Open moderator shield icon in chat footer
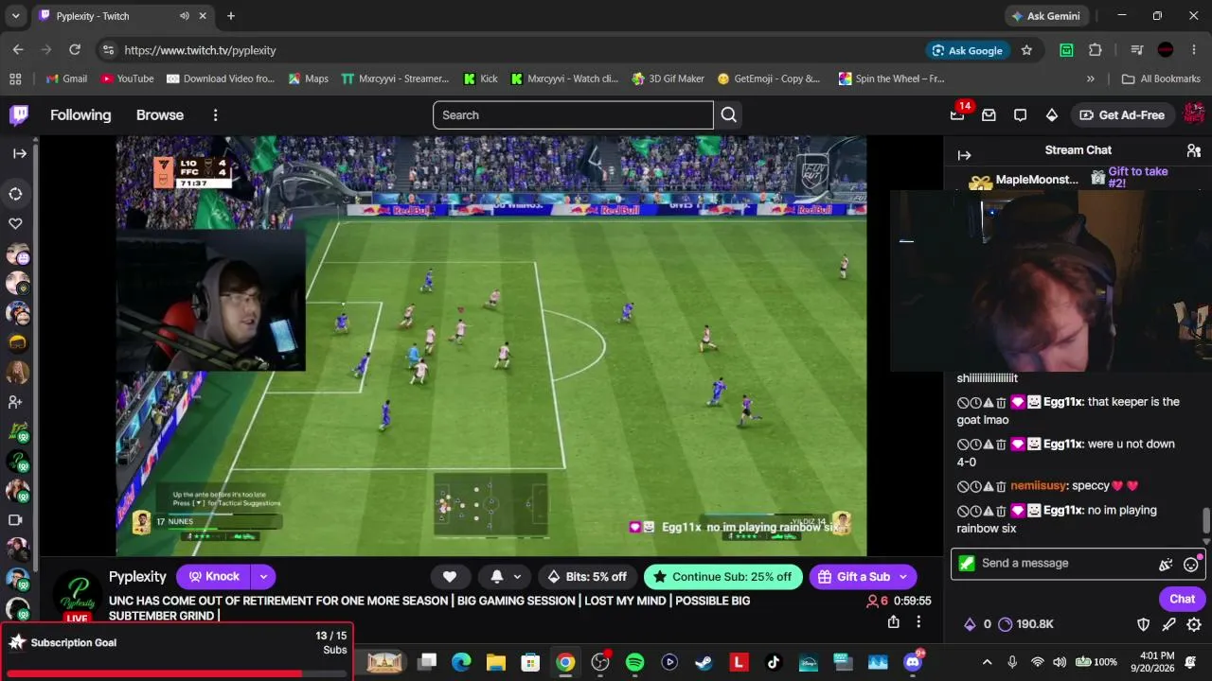This screenshot has height=681, width=1212. click(x=1143, y=624)
